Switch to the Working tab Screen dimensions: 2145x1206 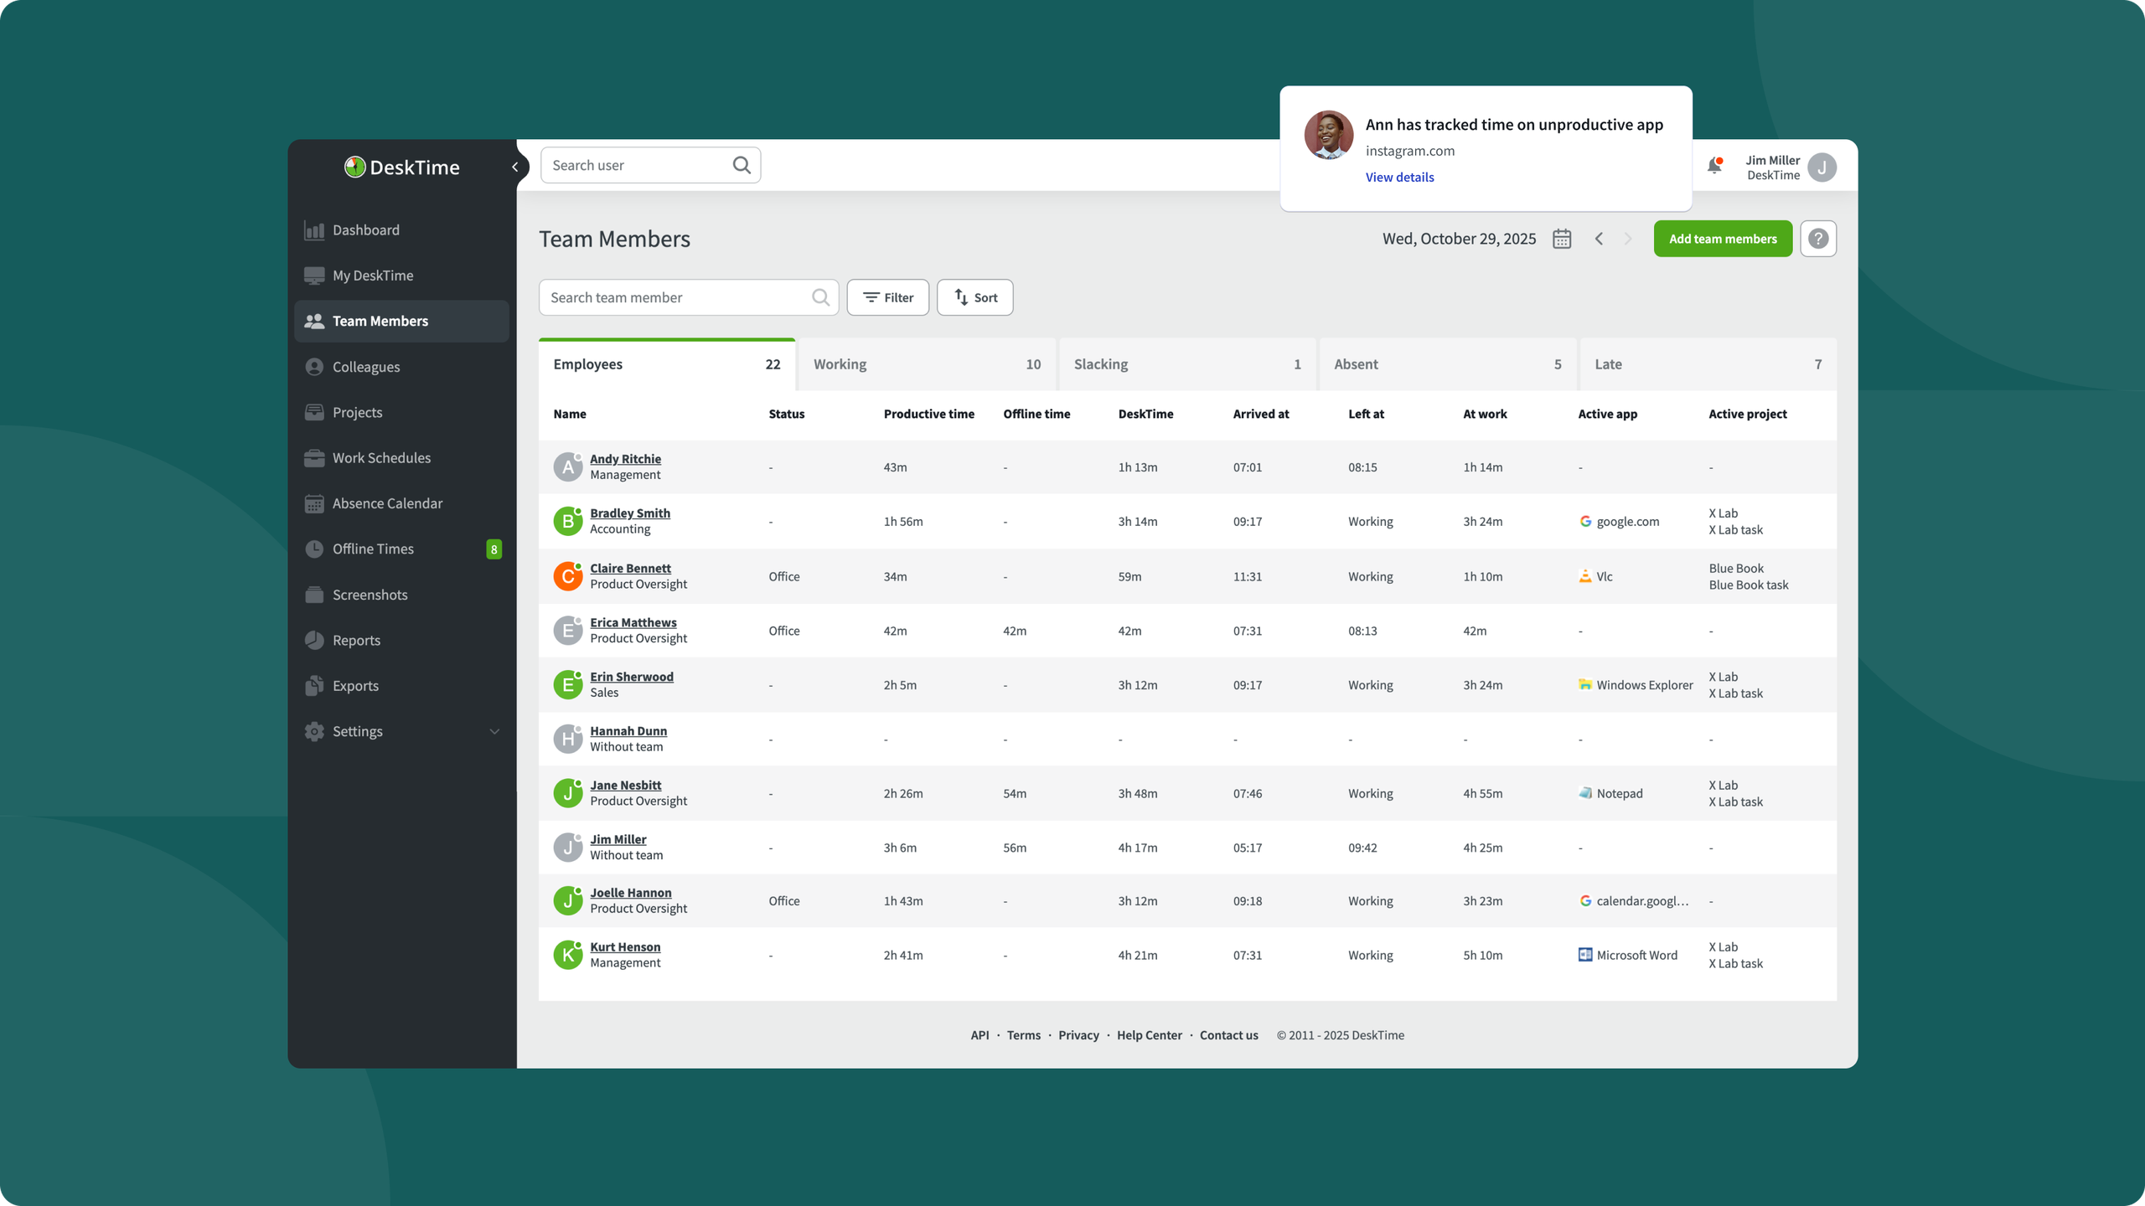click(926, 364)
